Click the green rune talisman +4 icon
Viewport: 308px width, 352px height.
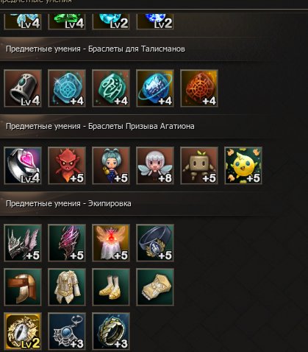coord(111,88)
